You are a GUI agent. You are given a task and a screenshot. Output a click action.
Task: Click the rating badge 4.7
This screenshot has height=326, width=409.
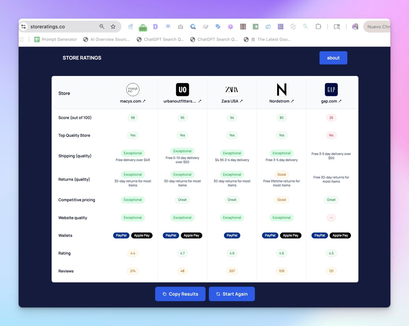(182, 253)
